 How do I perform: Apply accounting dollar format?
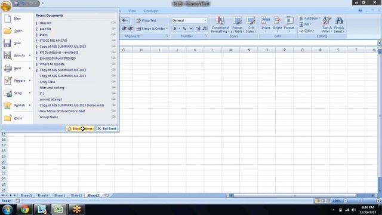tap(175, 29)
